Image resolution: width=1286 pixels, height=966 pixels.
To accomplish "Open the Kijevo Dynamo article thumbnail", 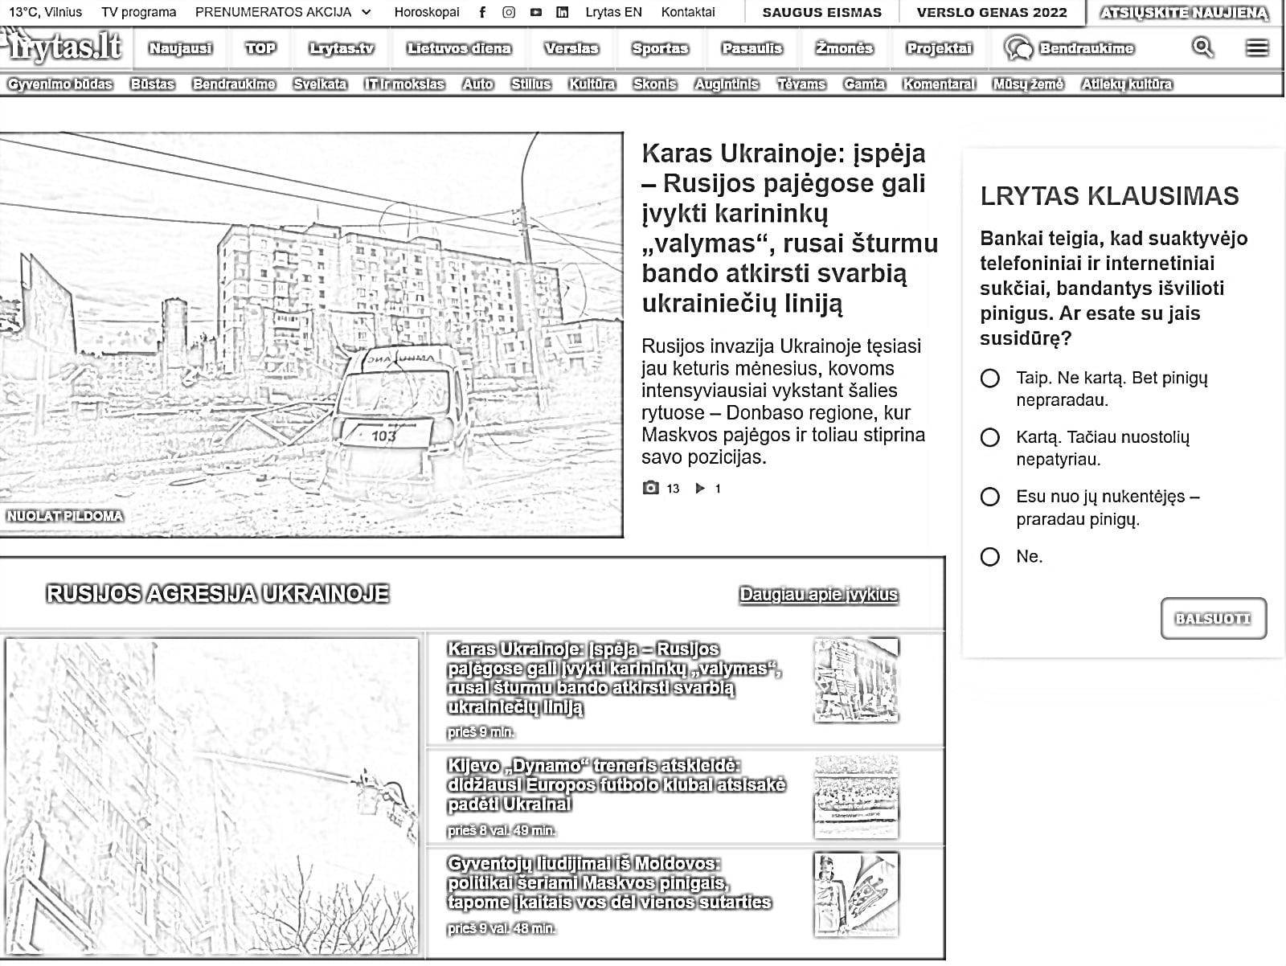I will coord(856,797).
